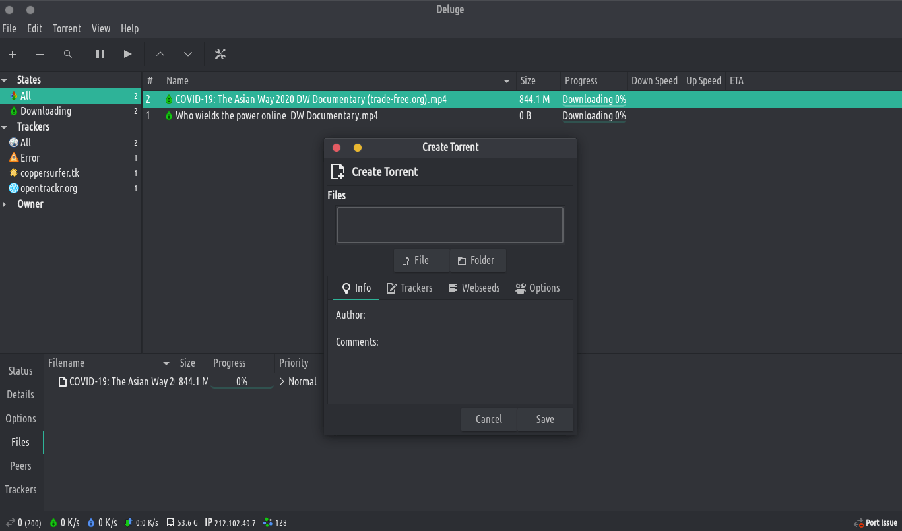The height and width of the screenshot is (531, 902).
Task: Sort by the Size column header
Action: (x=538, y=81)
